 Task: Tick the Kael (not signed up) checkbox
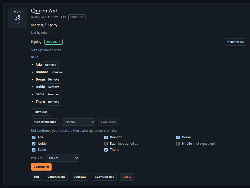pos(106,144)
